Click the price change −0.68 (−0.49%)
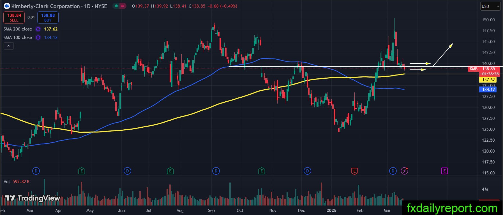Image resolution: width=503 pixels, height=215 pixels. (222, 6)
